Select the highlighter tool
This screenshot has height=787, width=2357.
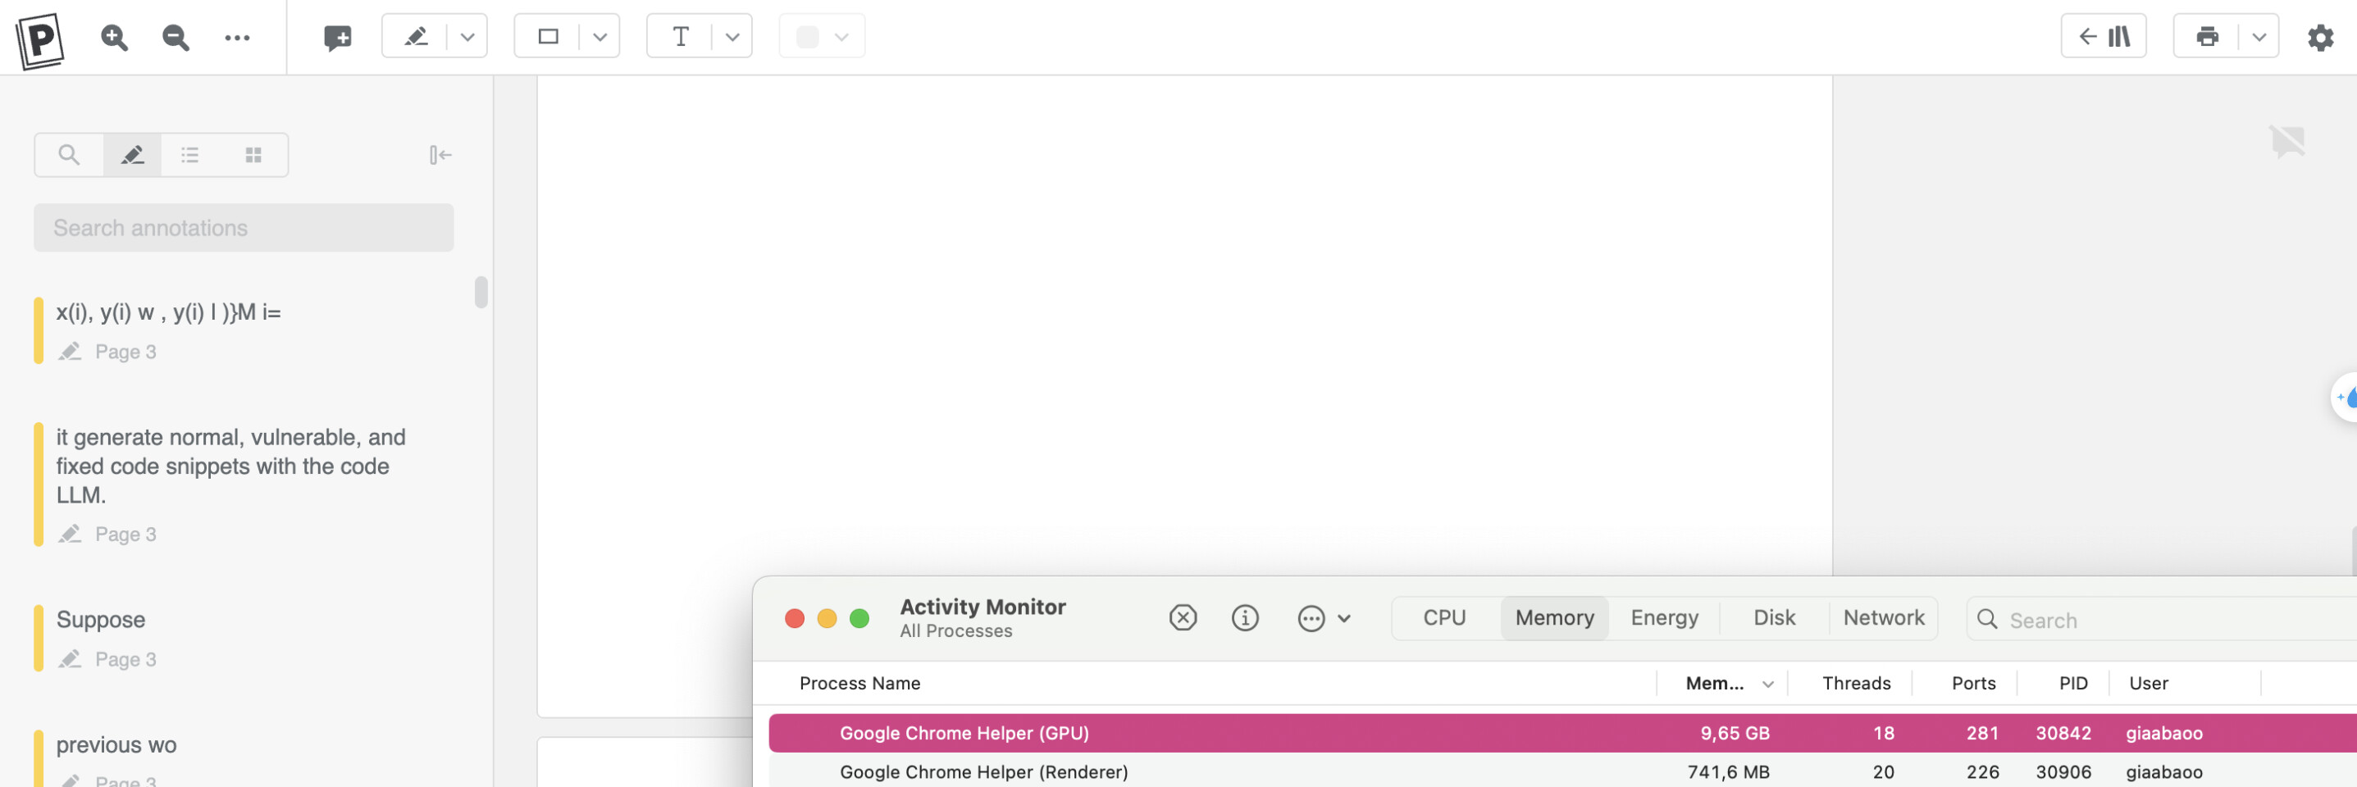click(x=416, y=37)
